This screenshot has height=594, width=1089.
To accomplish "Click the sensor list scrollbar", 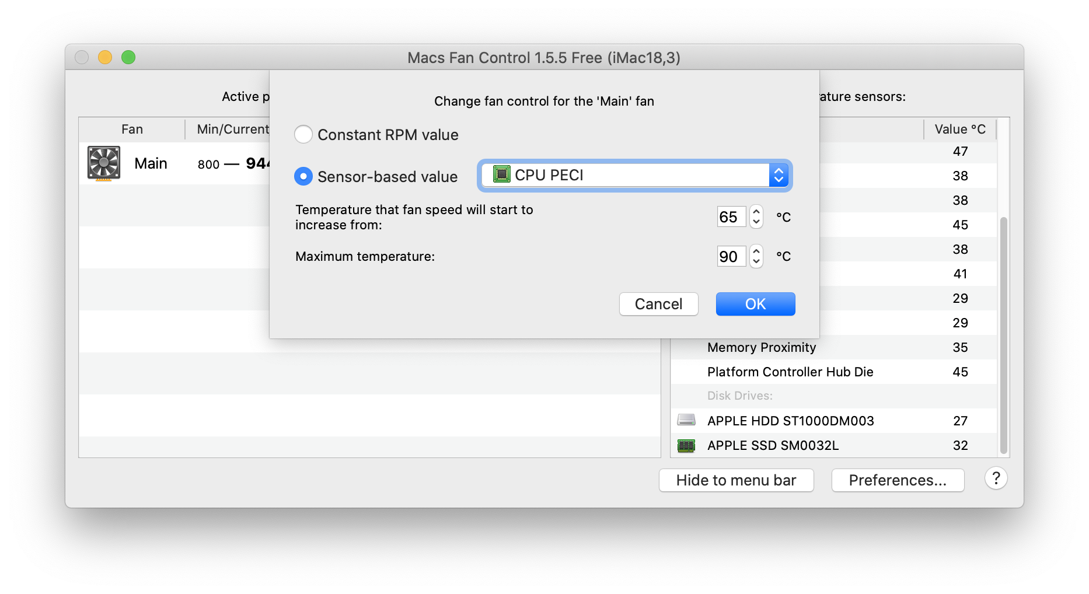I will pyautogui.click(x=1004, y=335).
